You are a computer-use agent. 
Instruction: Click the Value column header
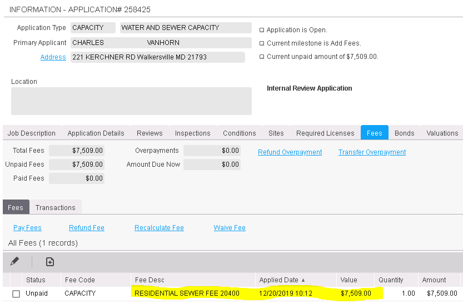(355, 280)
